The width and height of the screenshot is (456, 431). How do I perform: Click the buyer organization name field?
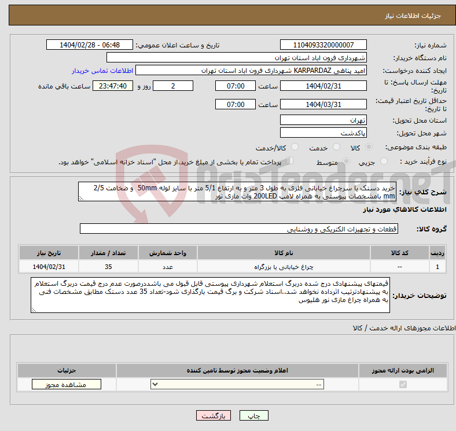click(237, 58)
